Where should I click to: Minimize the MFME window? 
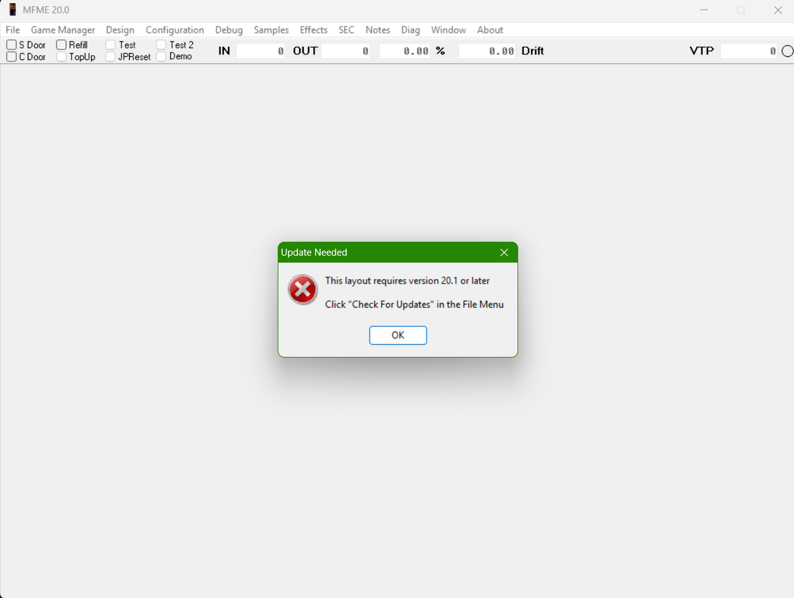click(x=704, y=10)
